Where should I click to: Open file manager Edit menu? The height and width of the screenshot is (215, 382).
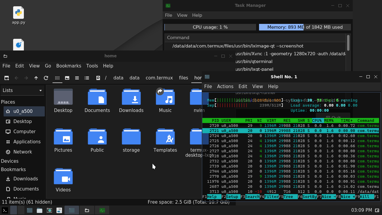19,66
